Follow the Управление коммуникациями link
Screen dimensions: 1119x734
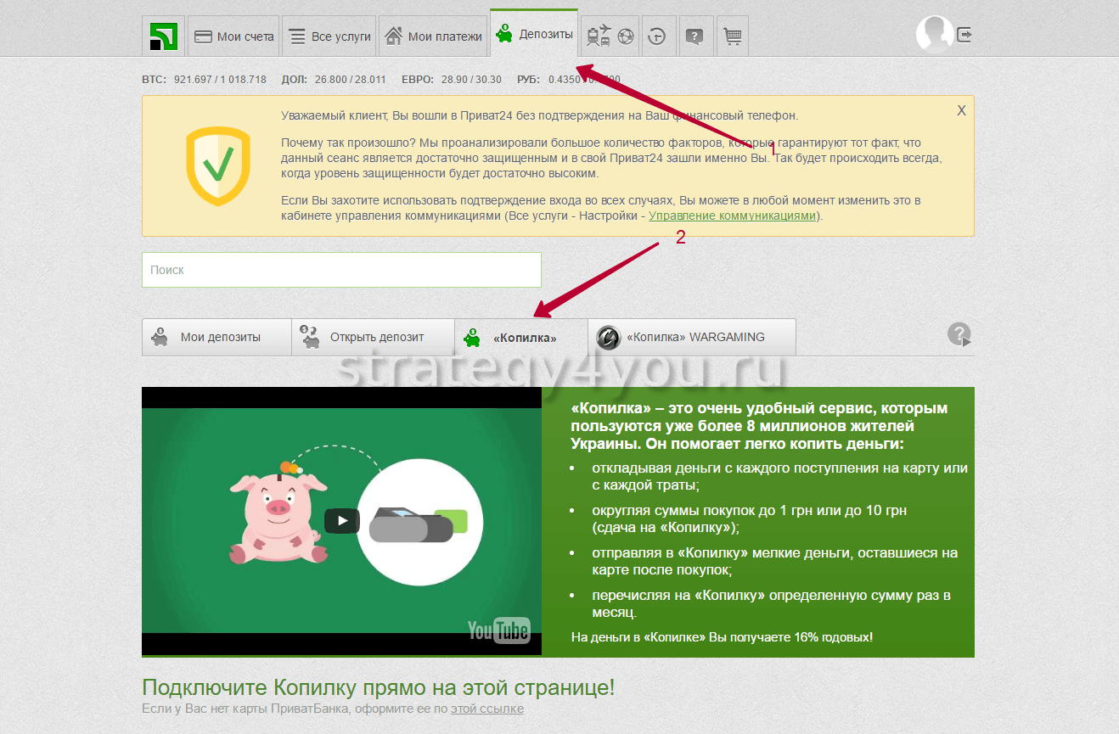coord(733,216)
